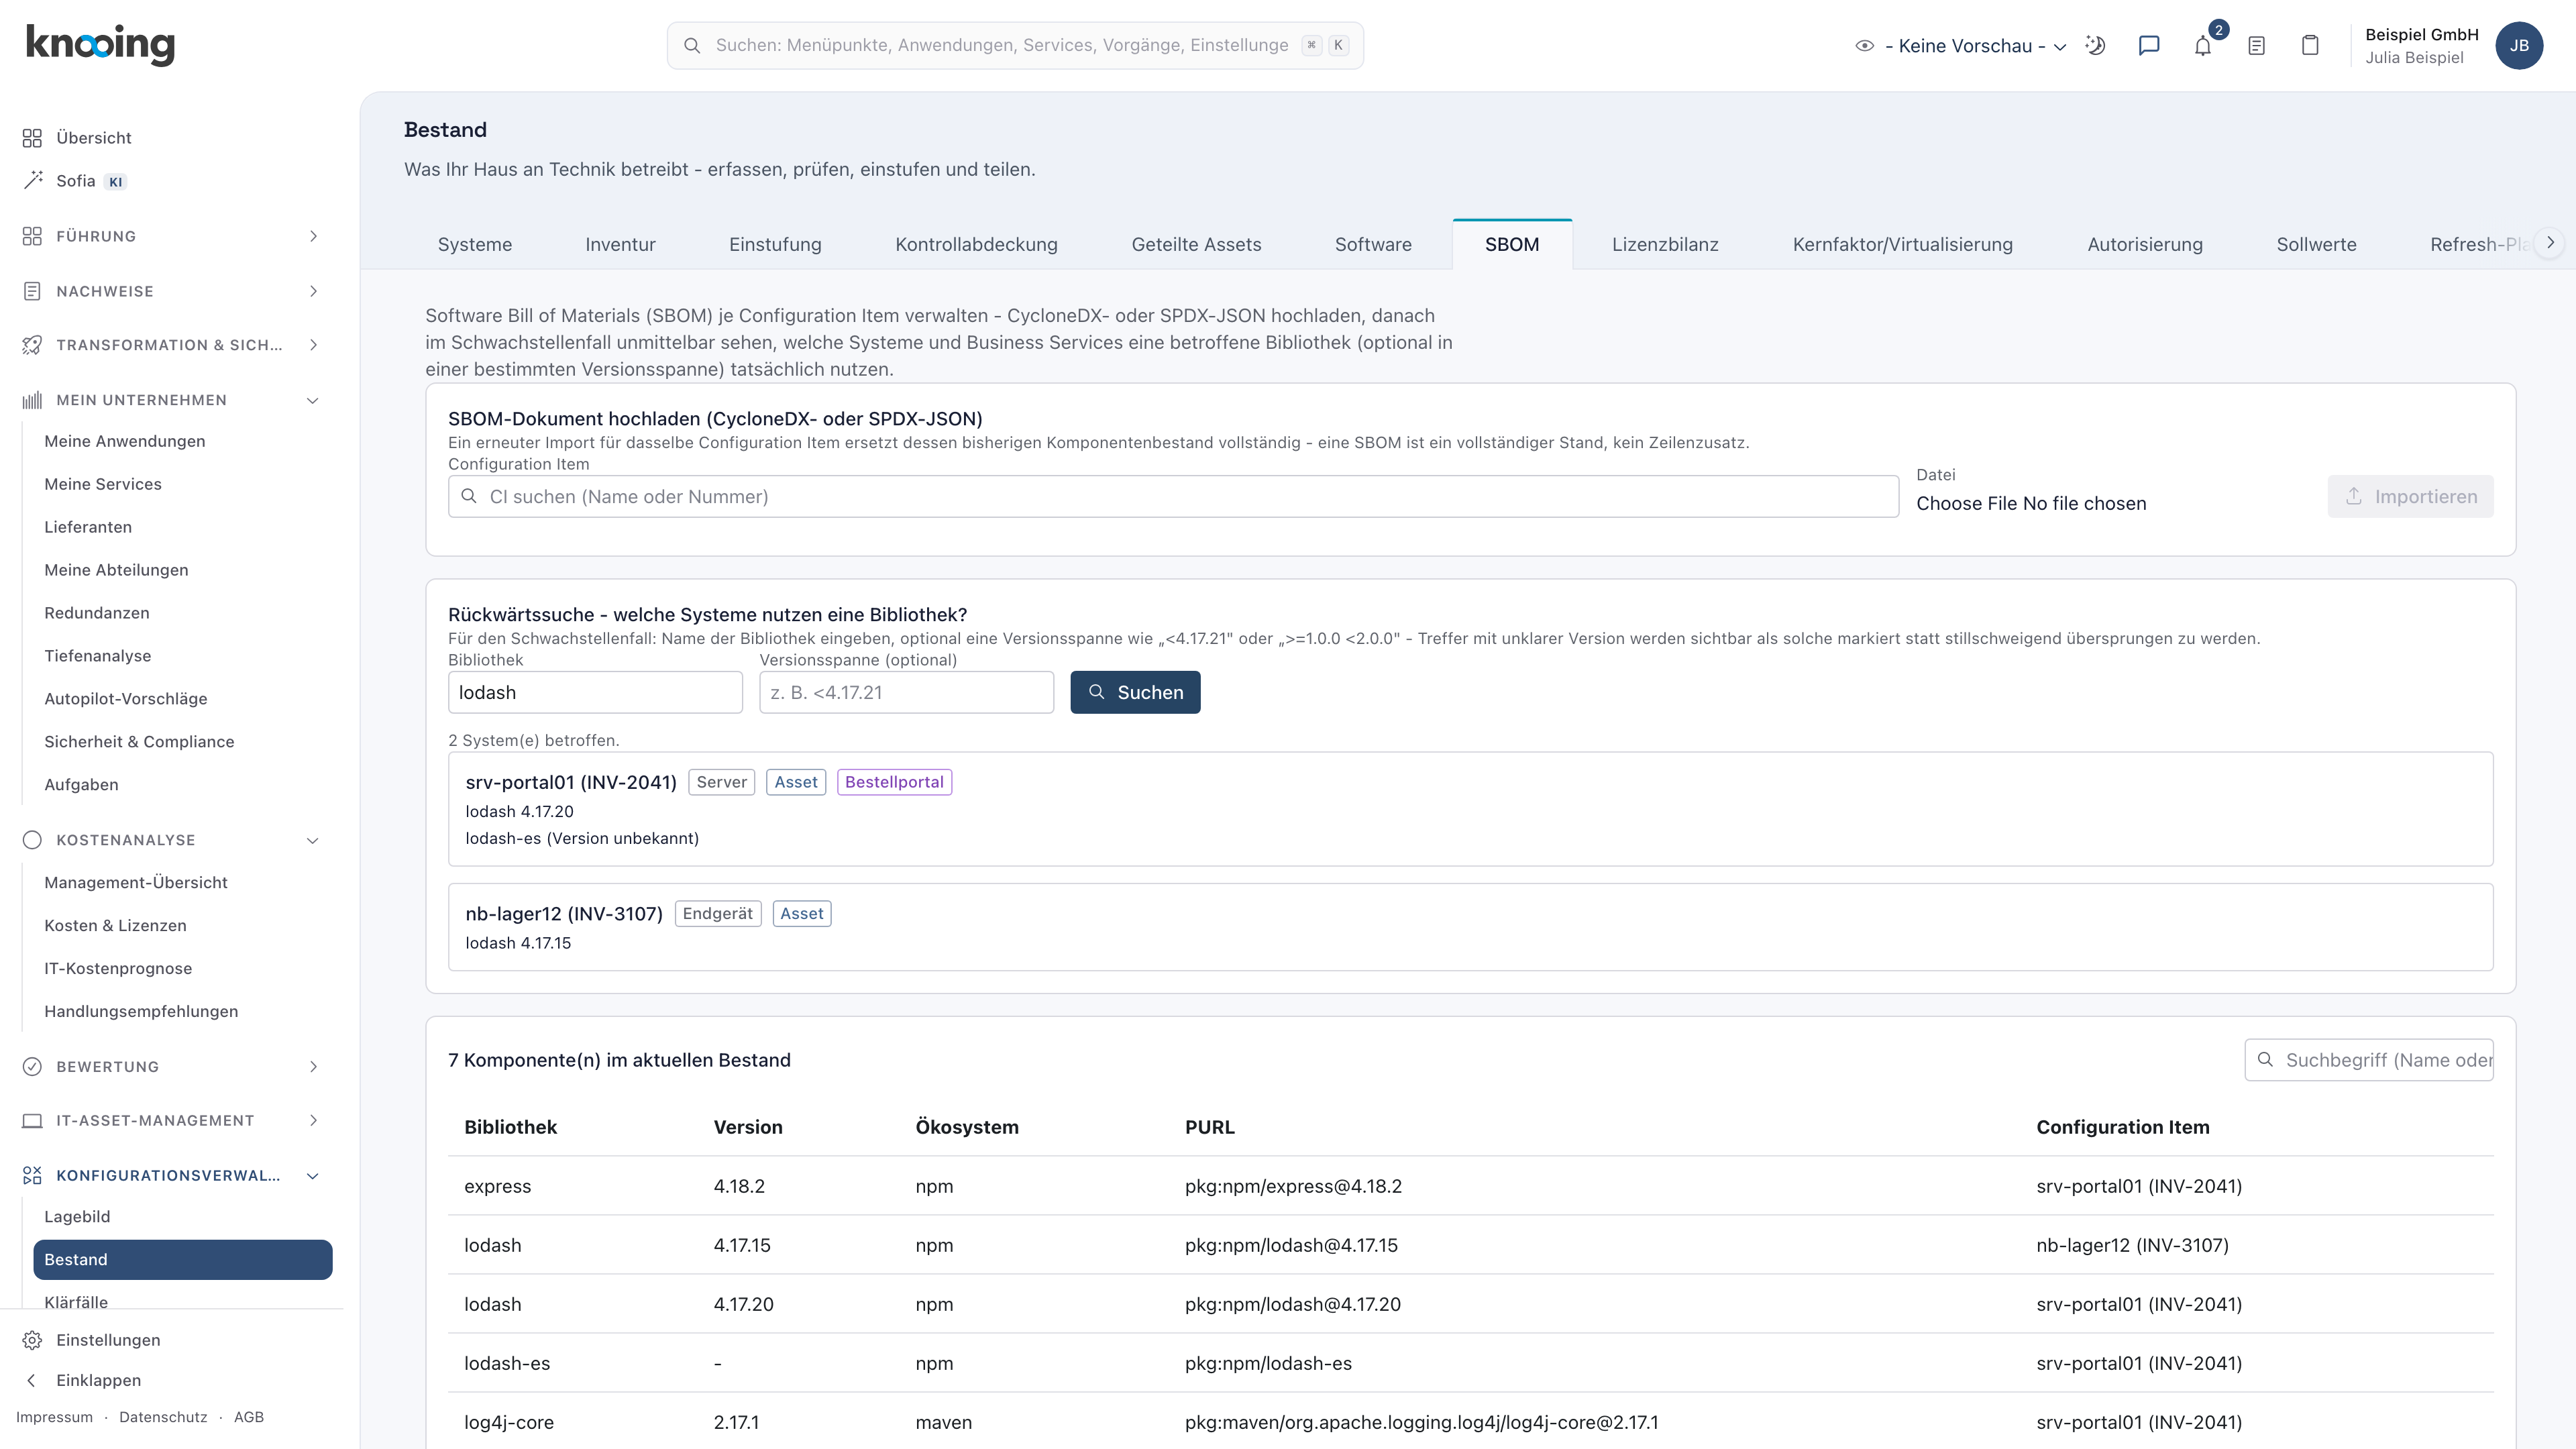The height and width of the screenshot is (1449, 2576).
Task: Open the clipboard icon in header
Action: point(2310,45)
